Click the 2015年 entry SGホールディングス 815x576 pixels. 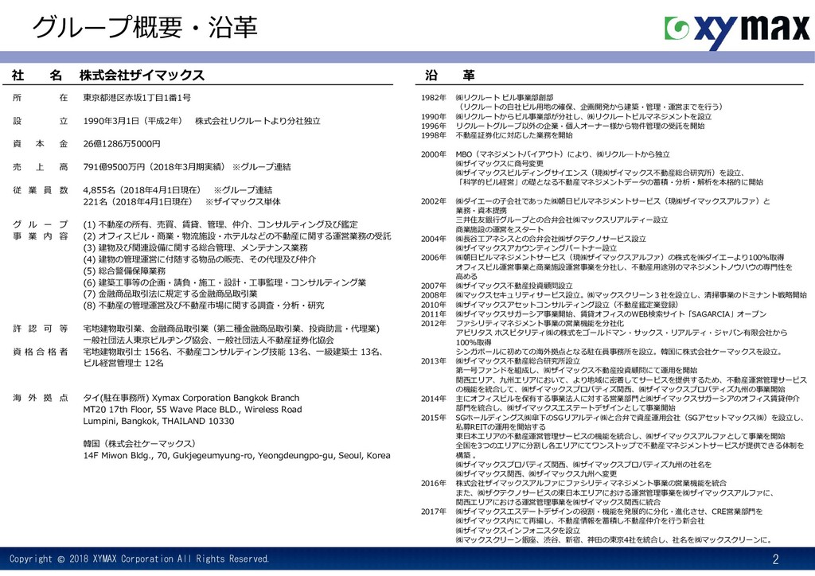630,418
